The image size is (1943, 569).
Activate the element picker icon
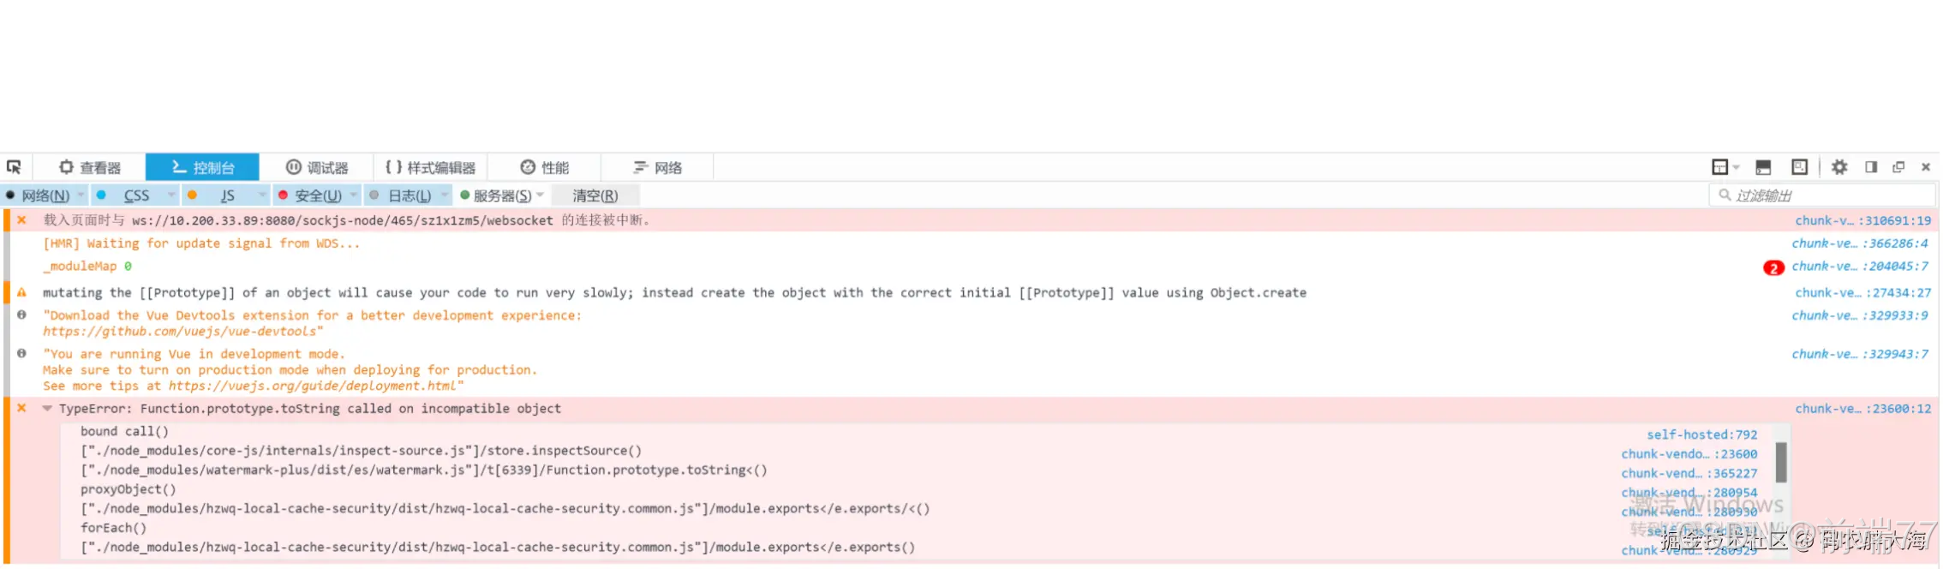(x=15, y=167)
